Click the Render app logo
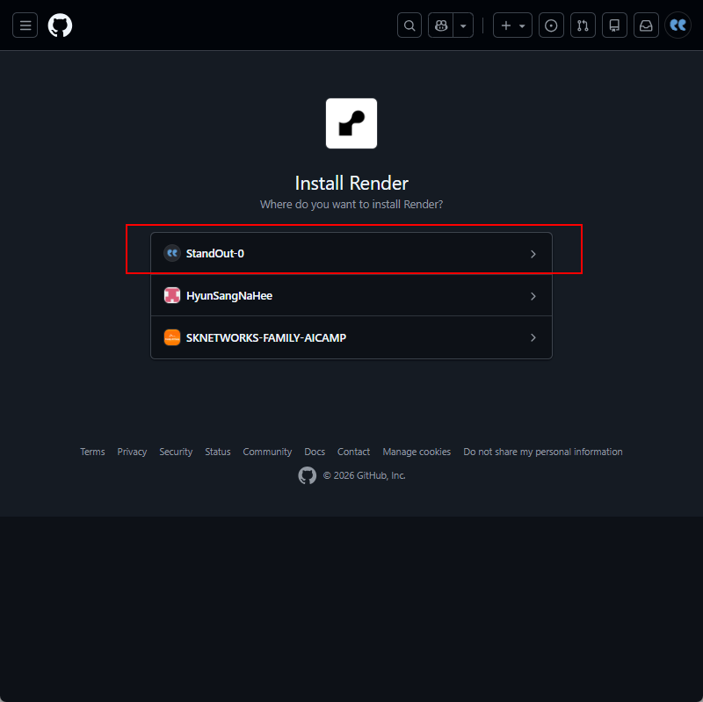Viewport: 703px width, 702px height. pyautogui.click(x=351, y=123)
